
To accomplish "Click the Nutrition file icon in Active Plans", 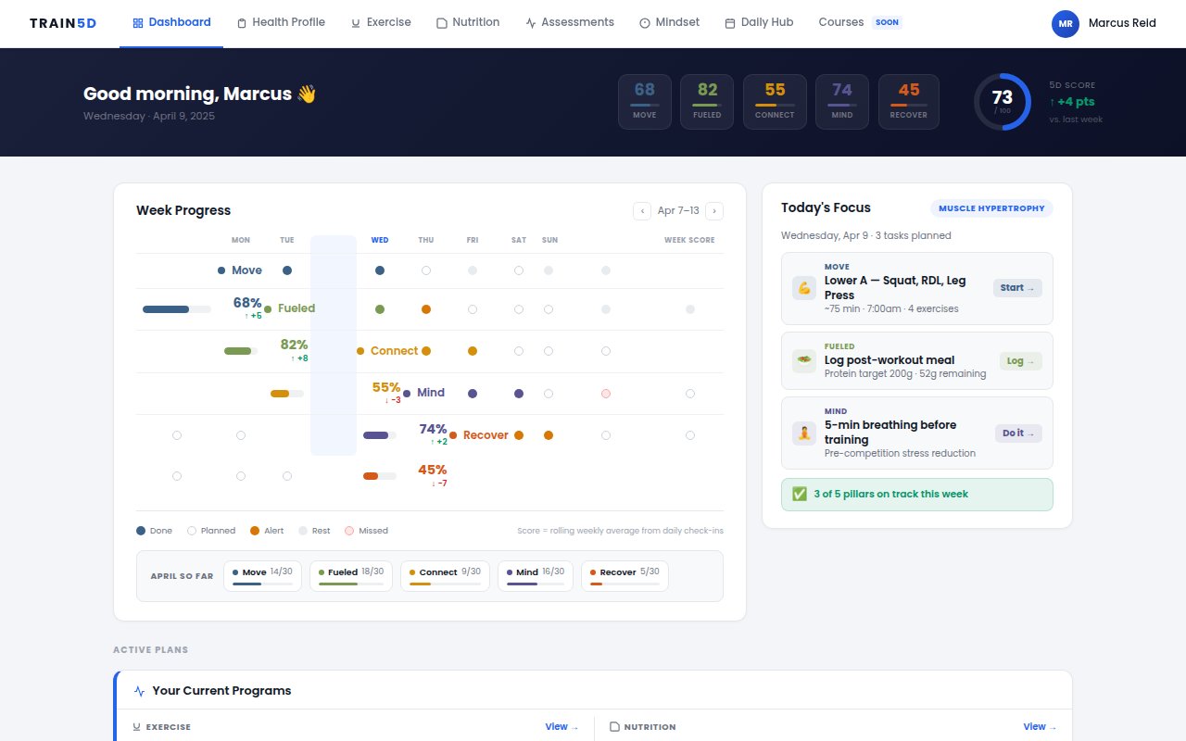I will (x=614, y=727).
